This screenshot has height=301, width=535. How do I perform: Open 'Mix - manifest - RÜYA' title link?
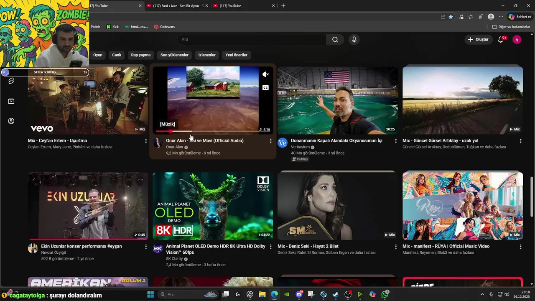coord(446,247)
